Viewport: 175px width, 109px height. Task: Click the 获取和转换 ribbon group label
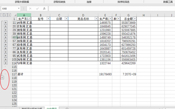(x=60, y=2)
